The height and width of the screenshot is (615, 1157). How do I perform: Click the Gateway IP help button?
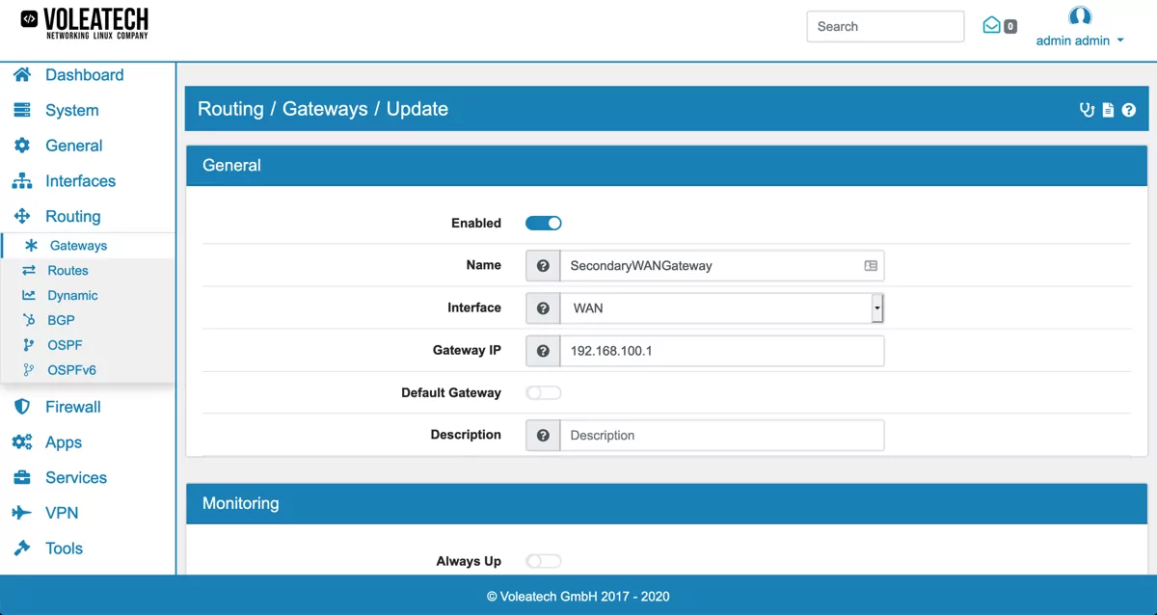542,350
